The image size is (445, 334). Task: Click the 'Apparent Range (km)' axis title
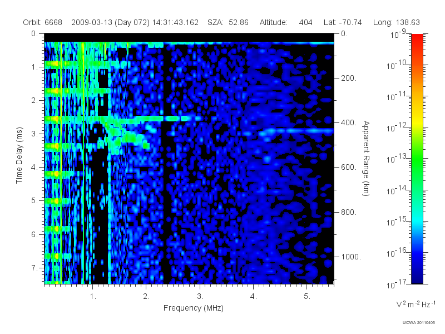click(x=366, y=158)
